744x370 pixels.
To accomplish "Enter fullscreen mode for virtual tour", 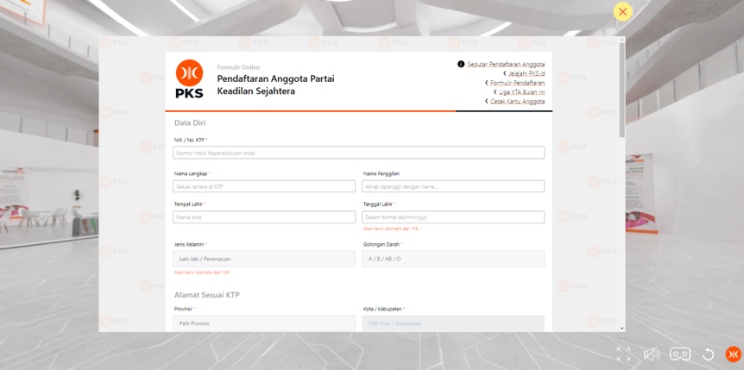I will point(624,354).
